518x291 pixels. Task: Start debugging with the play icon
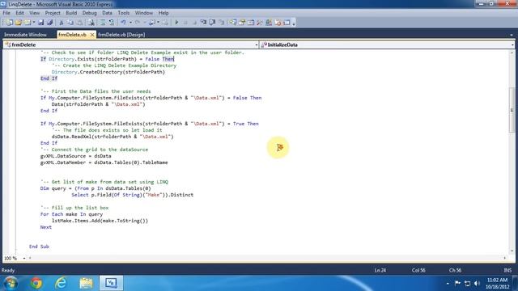coord(176,23)
